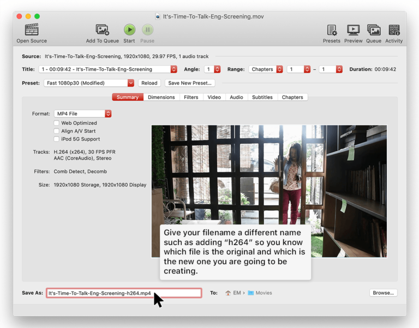Open the Audio tab
Viewport: 419px width, 328px height.
pos(236,97)
